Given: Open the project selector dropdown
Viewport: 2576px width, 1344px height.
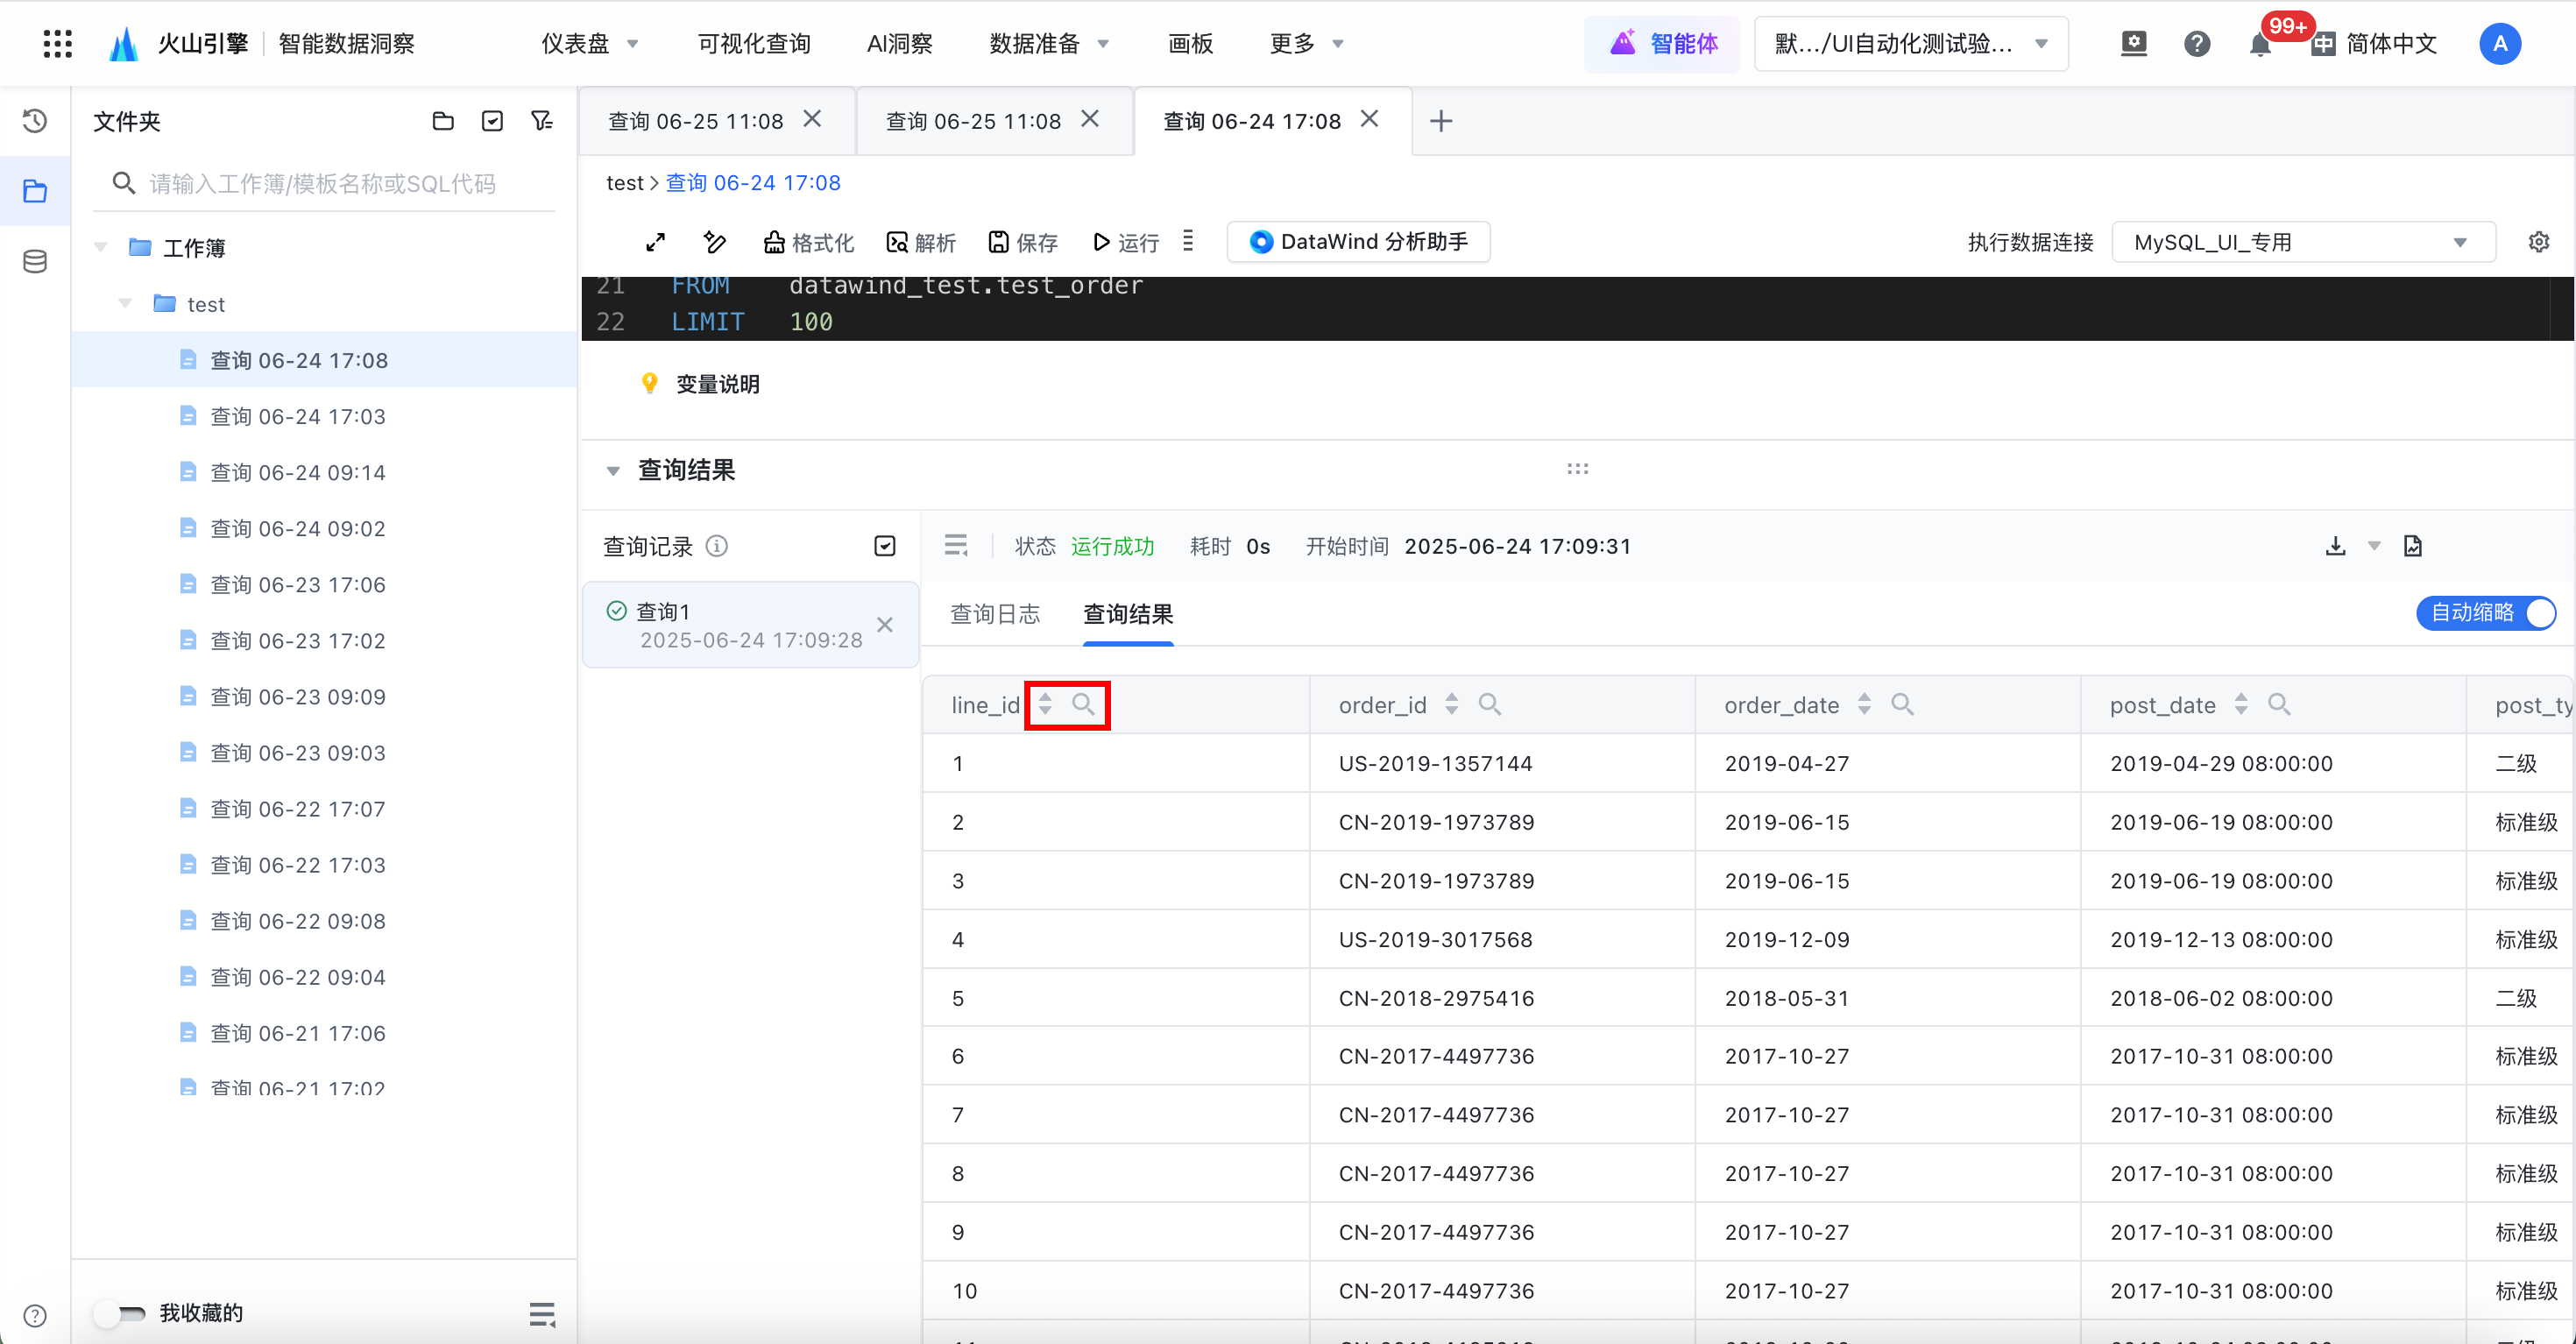Looking at the screenshot, I should point(1911,43).
